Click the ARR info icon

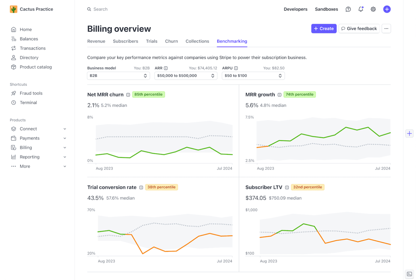click(x=166, y=68)
